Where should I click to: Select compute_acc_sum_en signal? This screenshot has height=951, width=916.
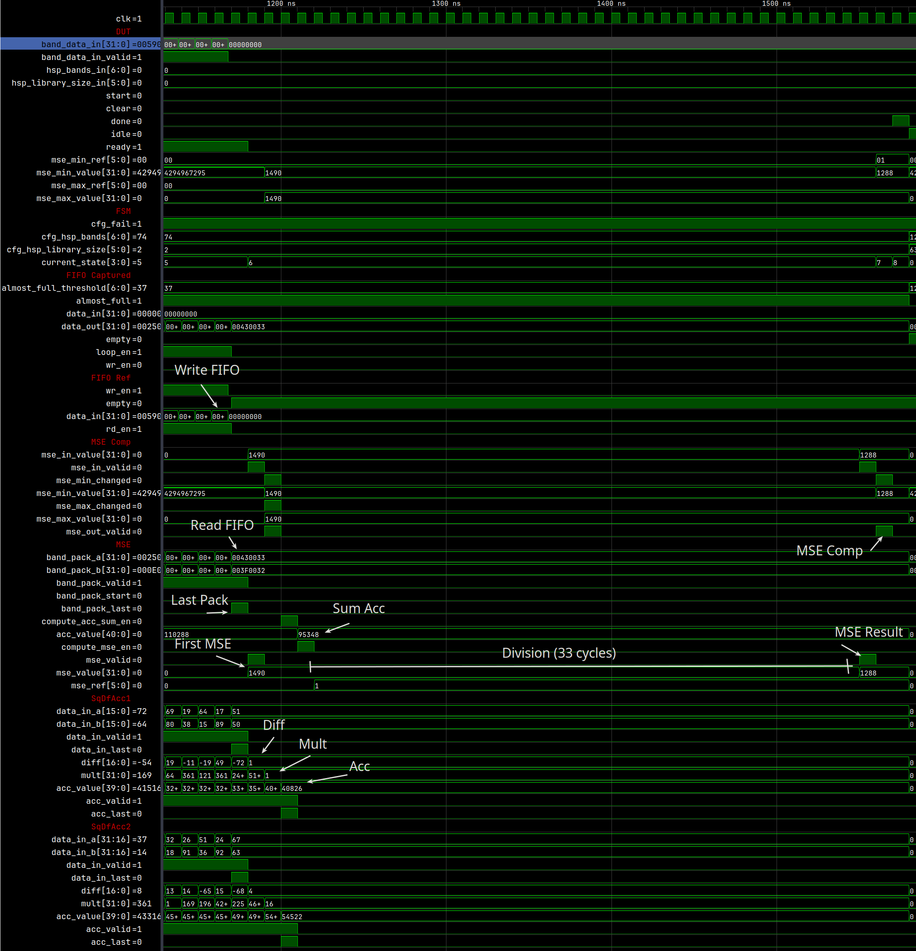pyautogui.click(x=91, y=622)
